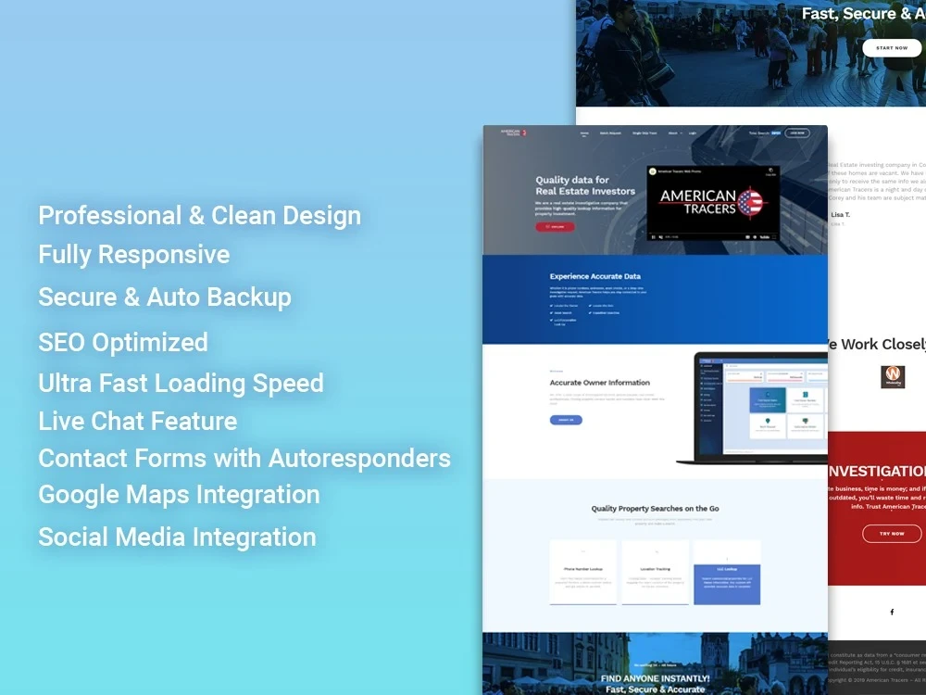Expand the About dropdown in navbar
926x695 pixels.
pos(675,133)
